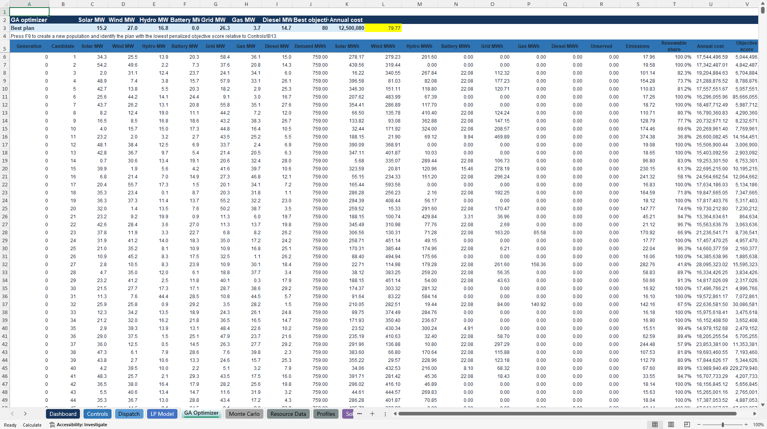Select row 5 header
Viewport: 767px width, 429px height.
[x=4, y=46]
